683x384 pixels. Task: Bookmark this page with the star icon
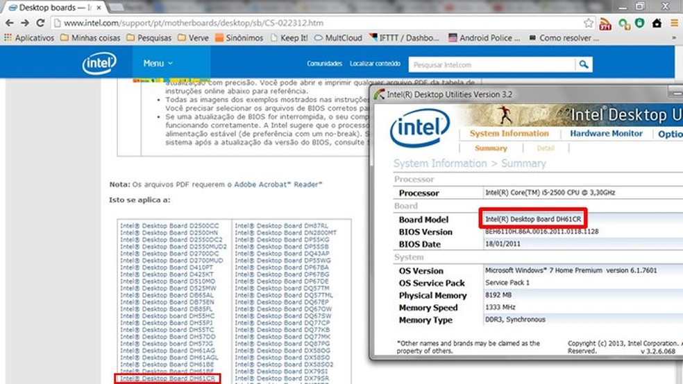[x=589, y=23]
